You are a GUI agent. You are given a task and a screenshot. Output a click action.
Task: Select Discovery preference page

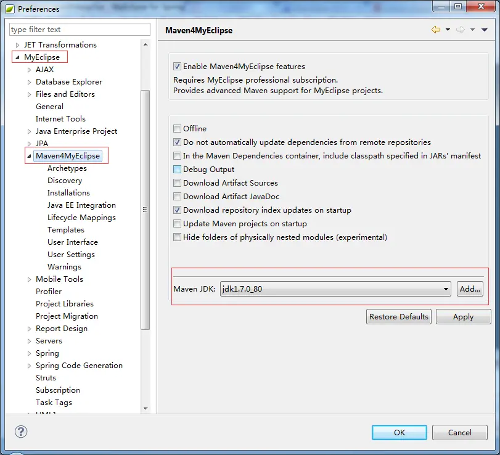(x=65, y=181)
